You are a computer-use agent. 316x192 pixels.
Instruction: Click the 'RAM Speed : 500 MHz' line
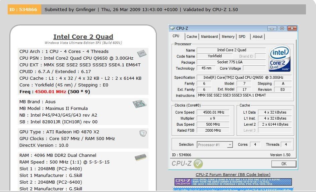click(64, 162)
